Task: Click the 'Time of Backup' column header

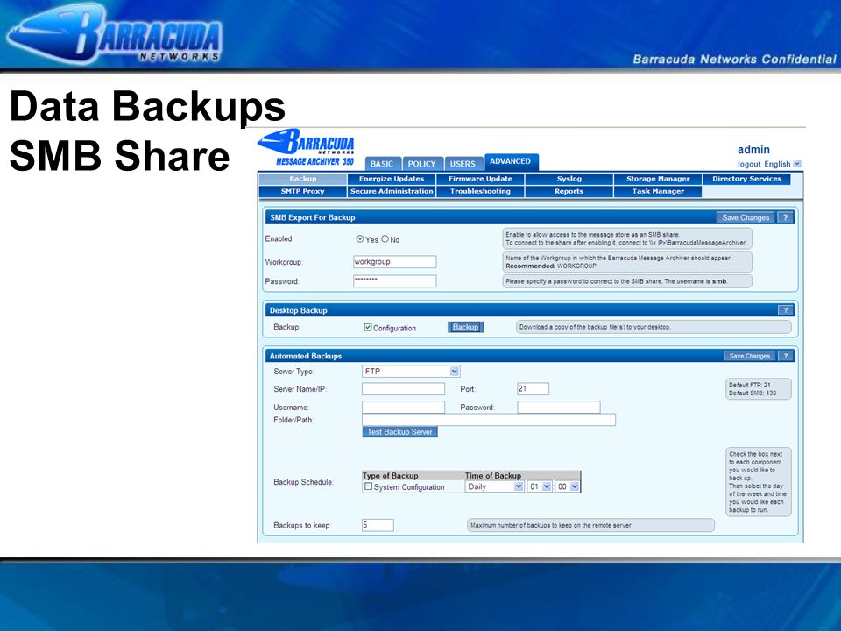Action: (x=493, y=475)
